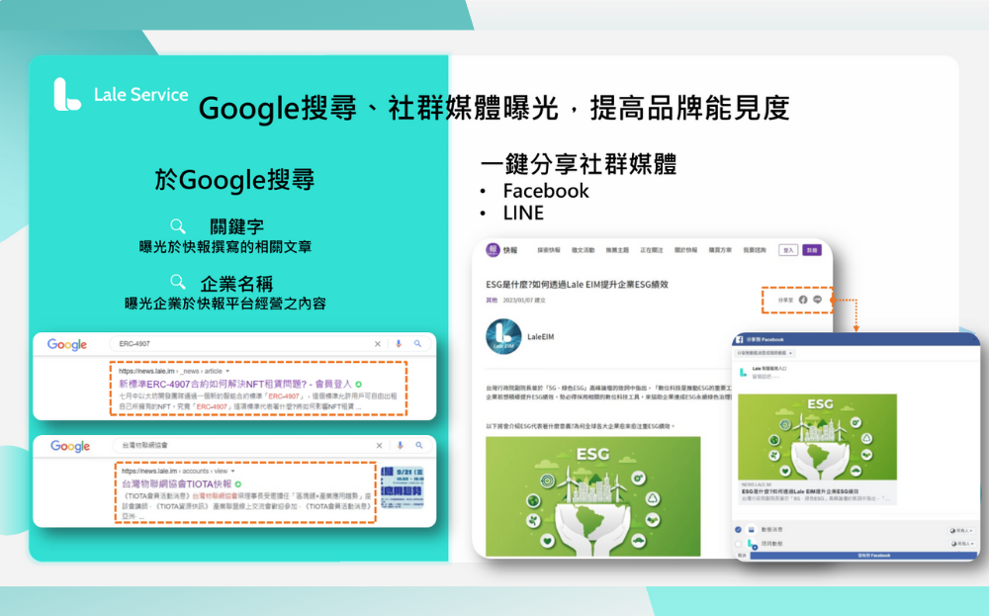The width and height of the screenshot is (989, 616).
Task: Click the ESG link preview card in Facebook dialog
Action: coord(818,449)
